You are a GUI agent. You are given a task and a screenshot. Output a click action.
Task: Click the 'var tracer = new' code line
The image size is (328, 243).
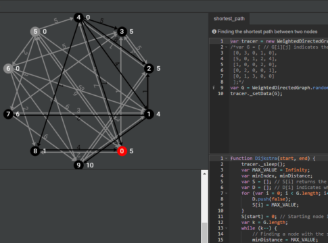[279, 41]
